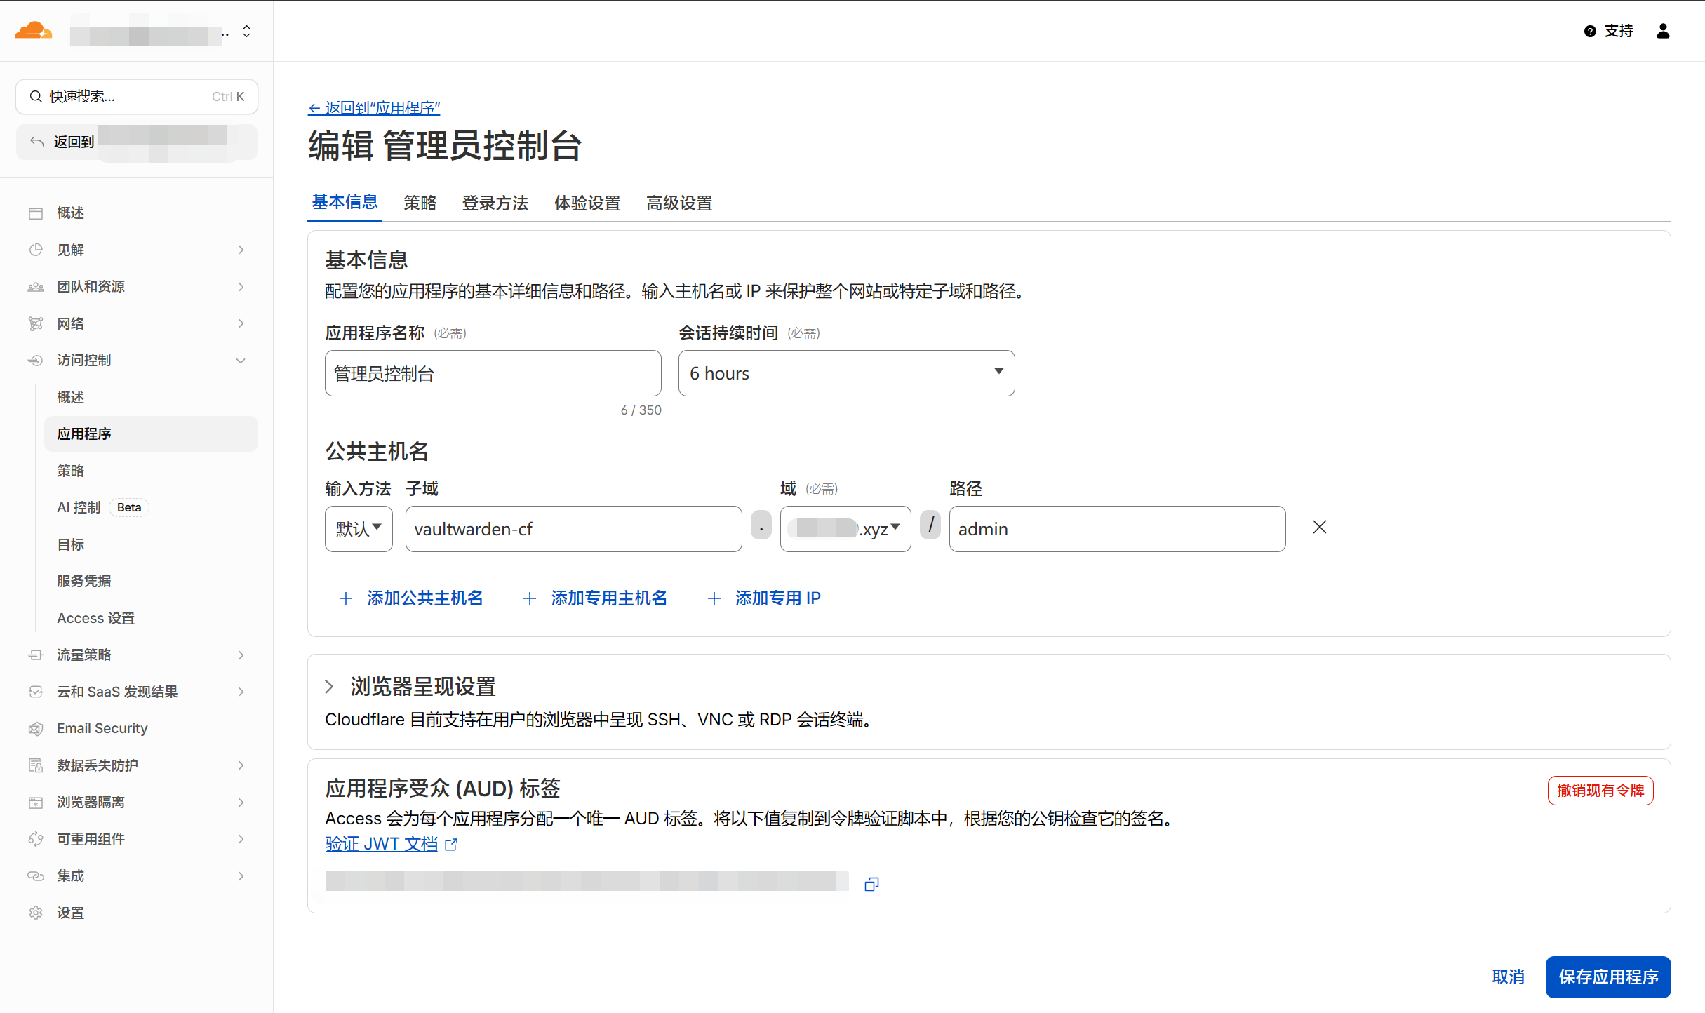Image resolution: width=1705 pixels, height=1013 pixels.
Task: Collapse the Access control sidebar group
Action: point(241,361)
